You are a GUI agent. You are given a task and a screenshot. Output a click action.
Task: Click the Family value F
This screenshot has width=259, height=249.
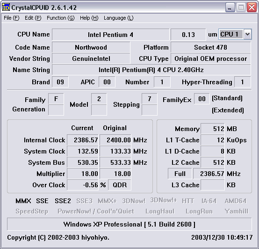point(56,99)
